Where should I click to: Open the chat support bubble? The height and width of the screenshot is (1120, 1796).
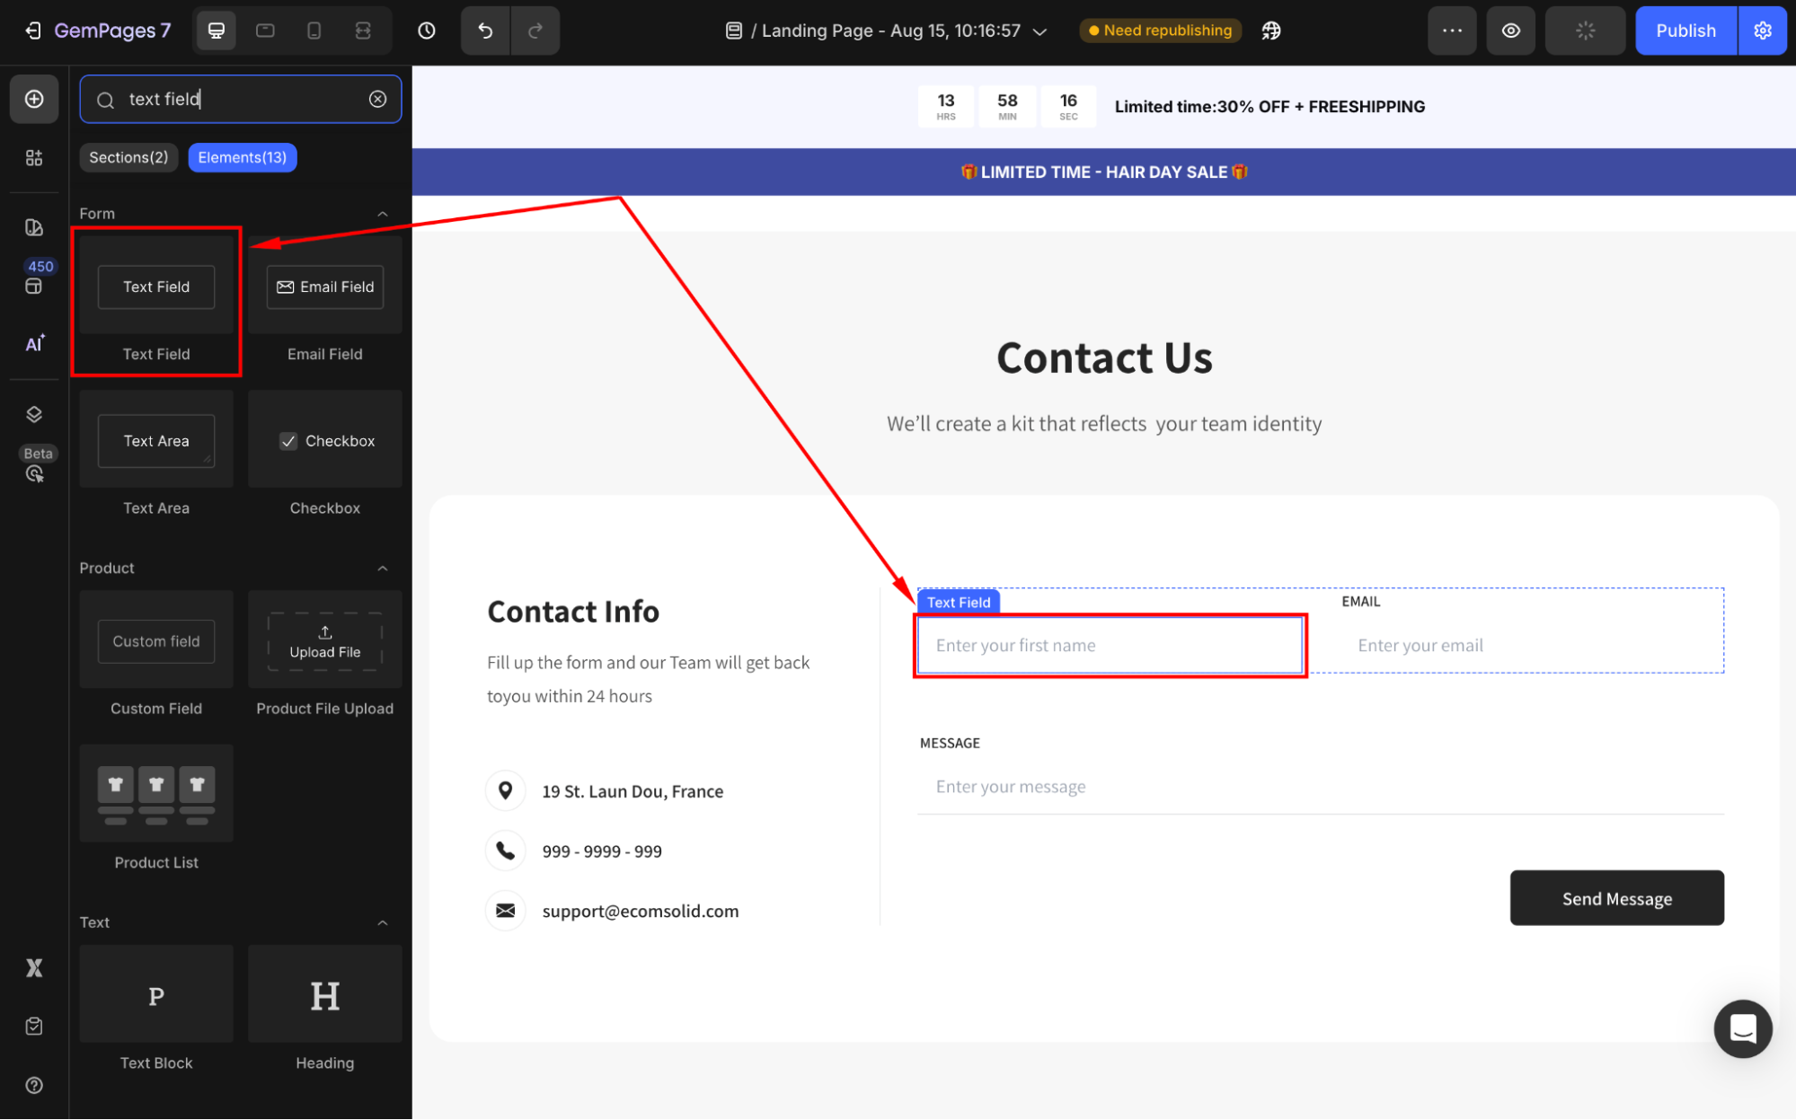(x=1742, y=1028)
